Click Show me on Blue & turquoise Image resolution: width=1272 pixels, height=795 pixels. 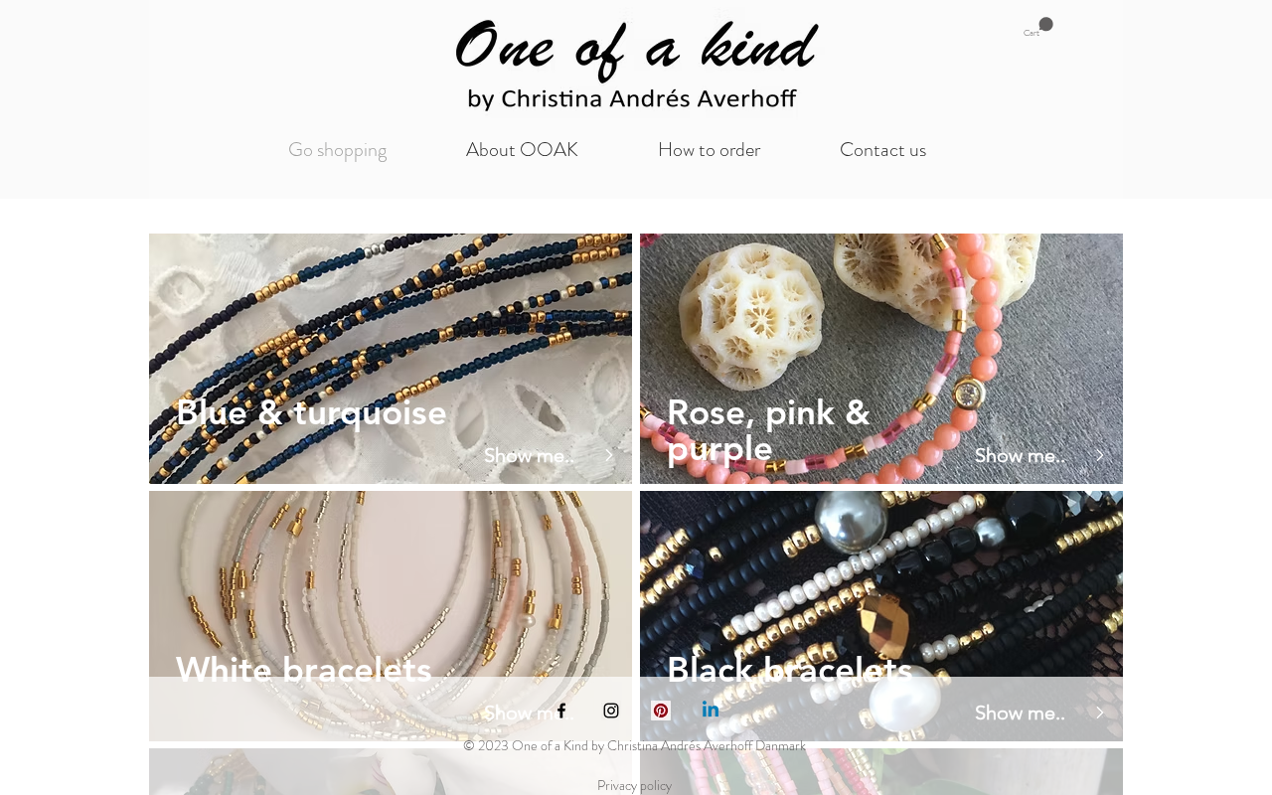click(529, 455)
